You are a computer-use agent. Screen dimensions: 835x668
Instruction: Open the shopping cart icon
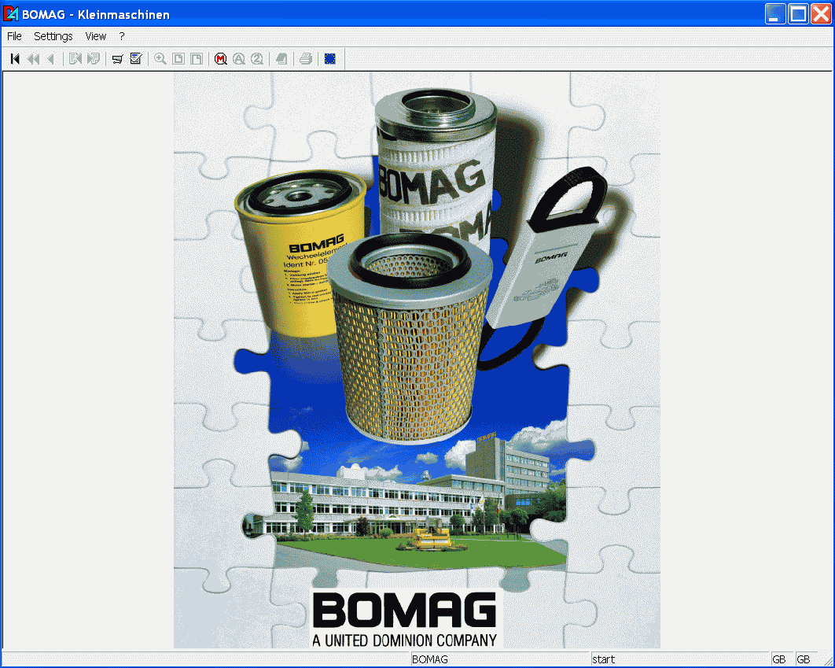click(x=118, y=59)
